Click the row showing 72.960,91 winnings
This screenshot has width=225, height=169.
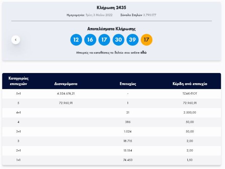tap(112, 102)
